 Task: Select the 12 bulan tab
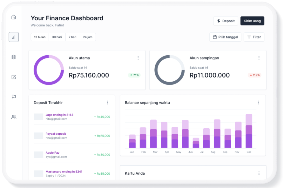point(39,37)
